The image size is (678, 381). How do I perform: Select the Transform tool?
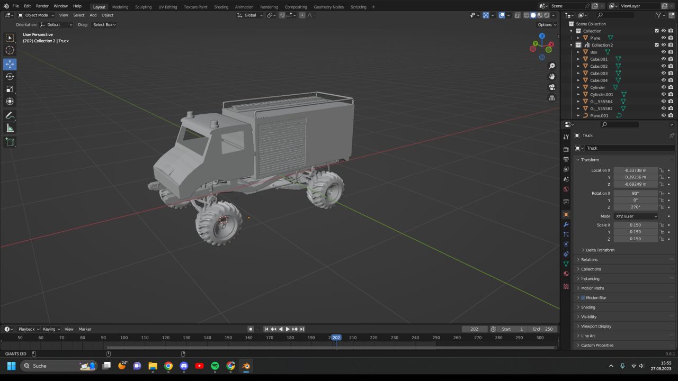[10, 101]
